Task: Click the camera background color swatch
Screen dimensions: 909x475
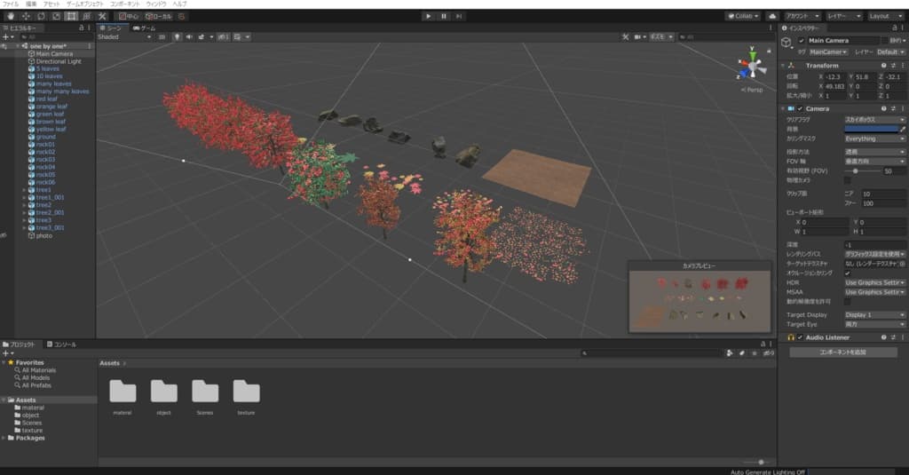Action: (870, 129)
